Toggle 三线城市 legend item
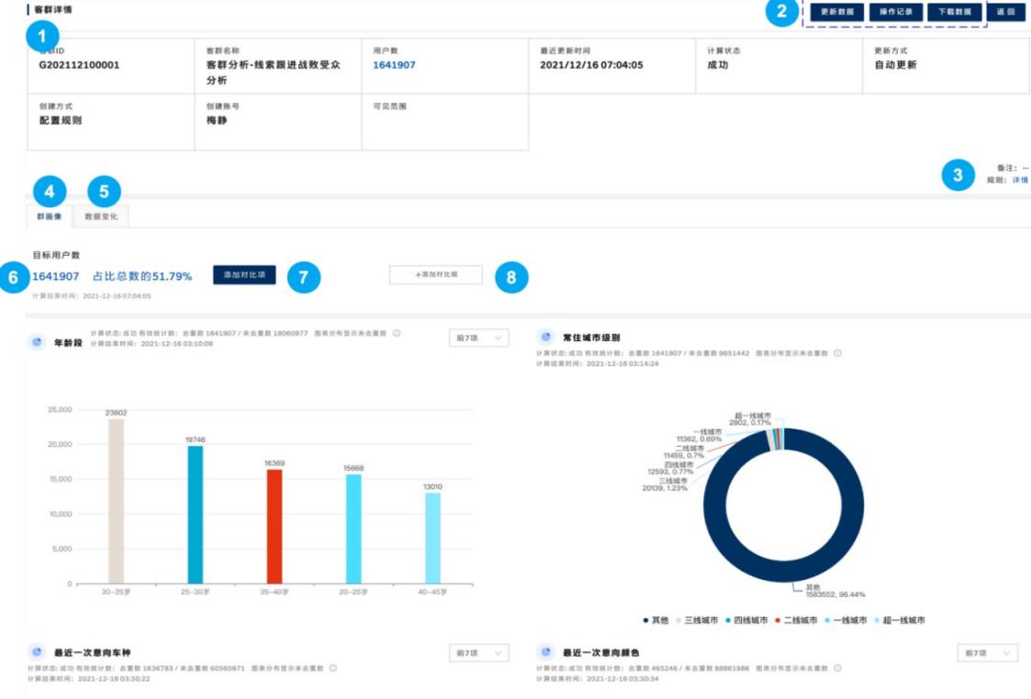Image resolution: width=1031 pixels, height=699 pixels. [698, 620]
